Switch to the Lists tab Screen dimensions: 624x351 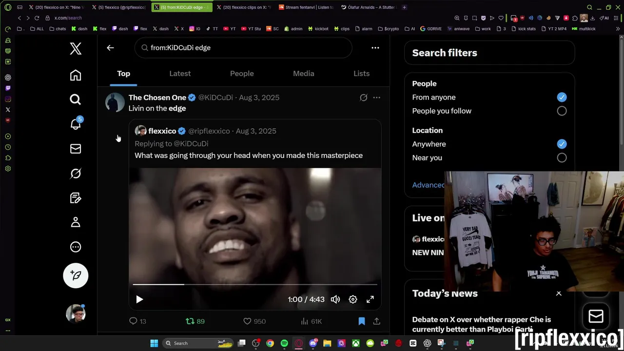tap(361, 74)
